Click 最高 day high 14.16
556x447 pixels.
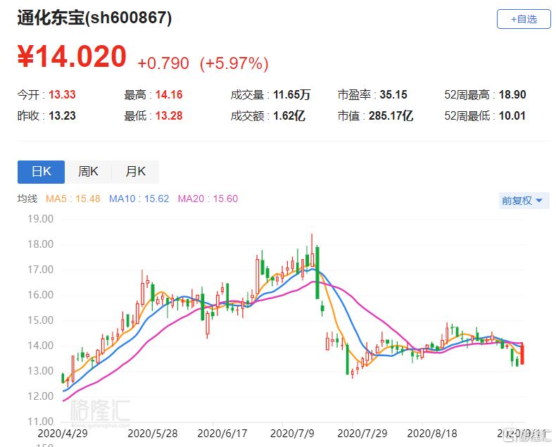pyautogui.click(x=169, y=95)
